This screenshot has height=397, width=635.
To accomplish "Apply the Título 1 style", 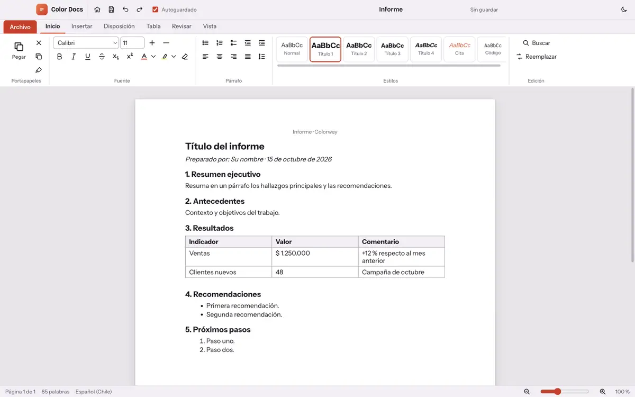I will tap(325, 49).
